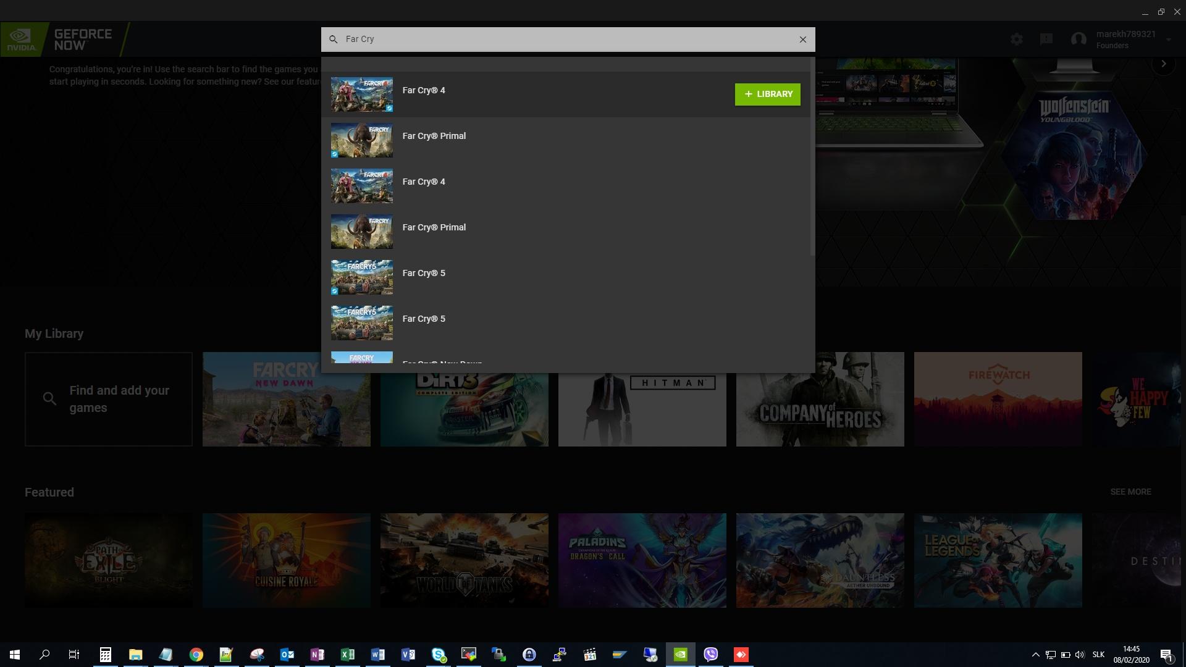Screen dimensions: 1186x667
Task: Open League of Legends featured tile
Action: 998,560
